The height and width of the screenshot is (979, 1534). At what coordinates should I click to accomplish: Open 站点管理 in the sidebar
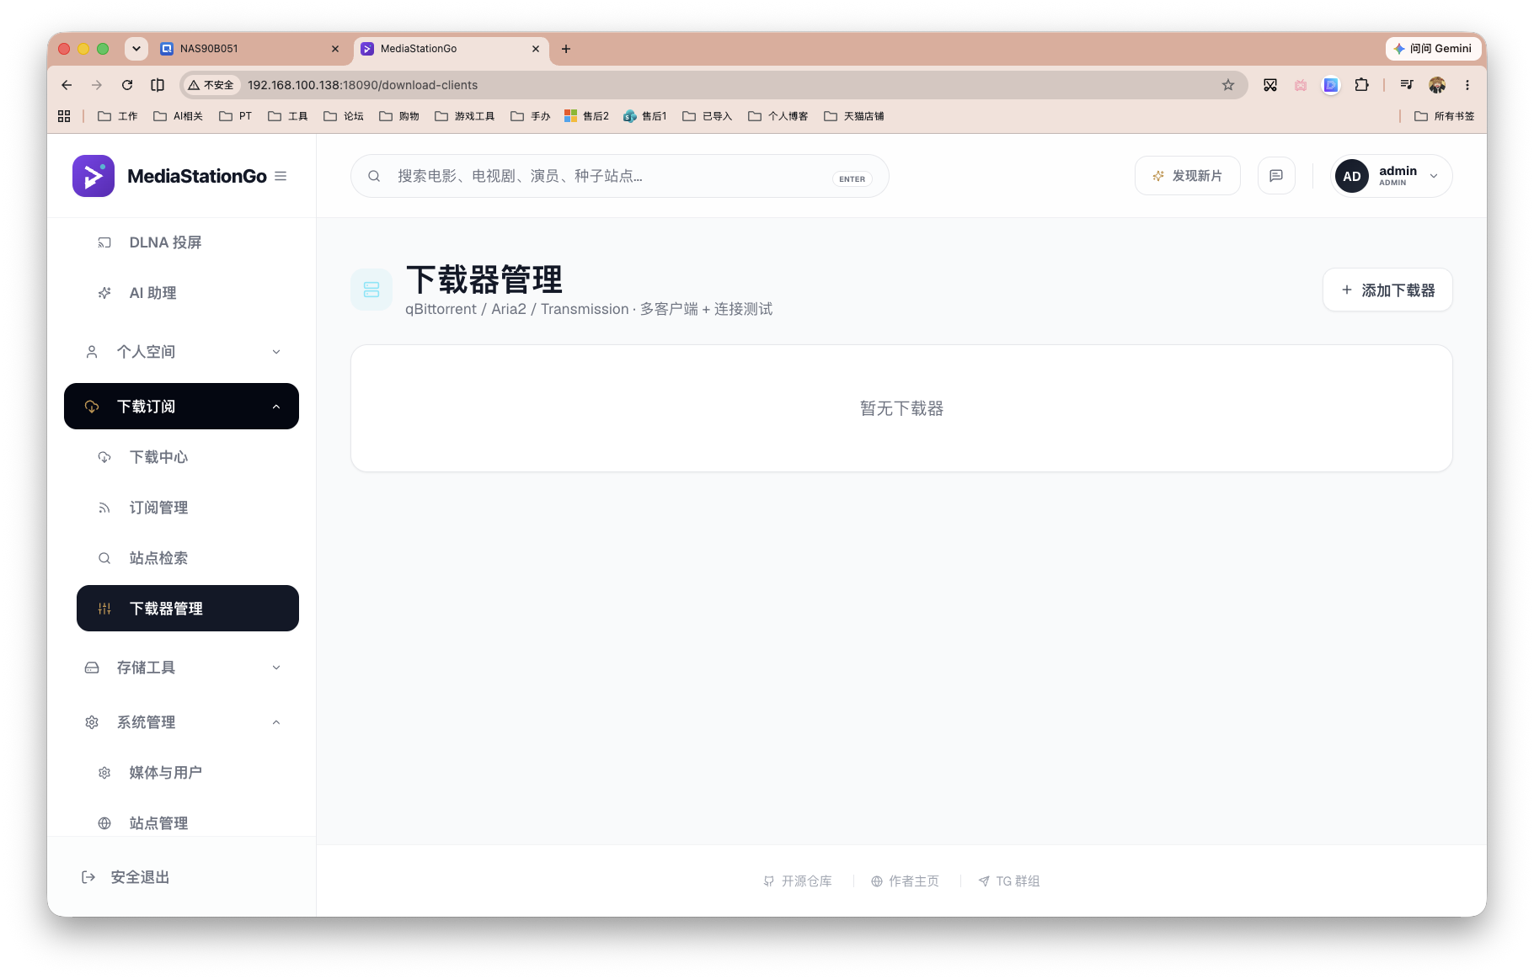[187, 823]
